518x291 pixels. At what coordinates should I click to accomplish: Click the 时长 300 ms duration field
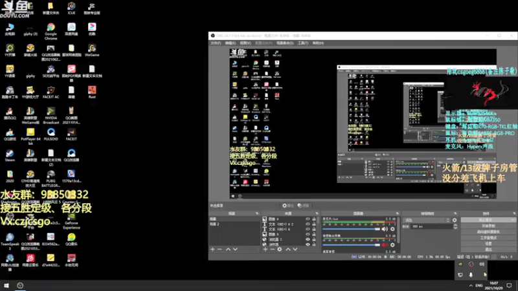pos(431,226)
